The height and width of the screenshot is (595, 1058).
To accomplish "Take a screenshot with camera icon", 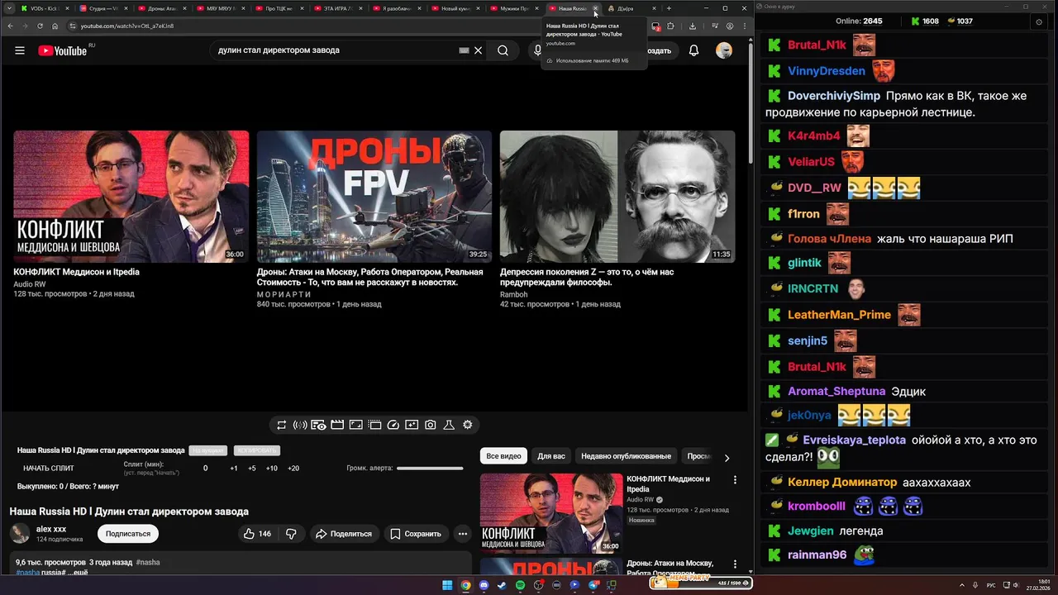I will 431,425.
